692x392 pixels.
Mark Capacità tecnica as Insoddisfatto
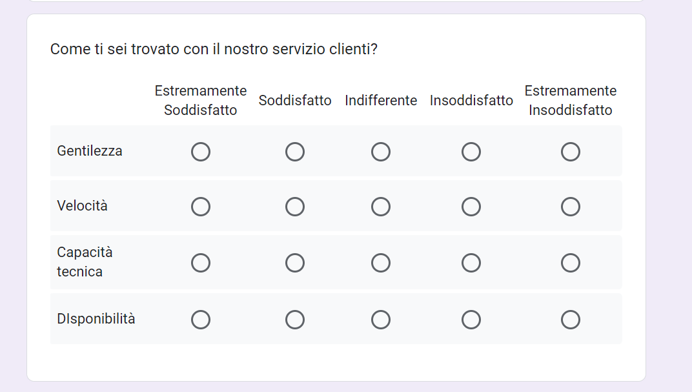click(x=471, y=263)
